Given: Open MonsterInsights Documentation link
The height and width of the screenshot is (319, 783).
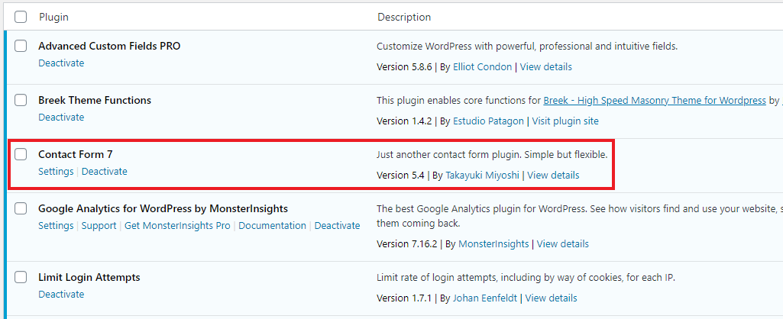Looking at the screenshot, I should pos(272,226).
